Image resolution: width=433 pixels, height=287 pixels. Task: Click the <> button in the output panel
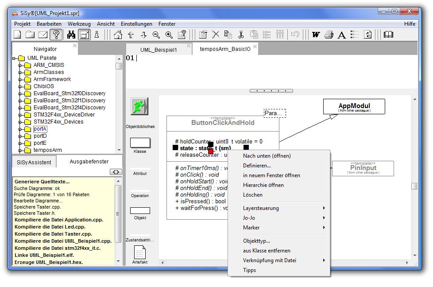pyautogui.click(x=116, y=172)
